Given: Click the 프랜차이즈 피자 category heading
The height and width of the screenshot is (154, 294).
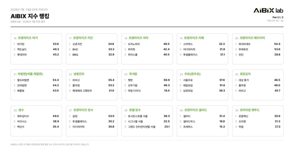Looking at the screenshot, I should tap(138, 38).
